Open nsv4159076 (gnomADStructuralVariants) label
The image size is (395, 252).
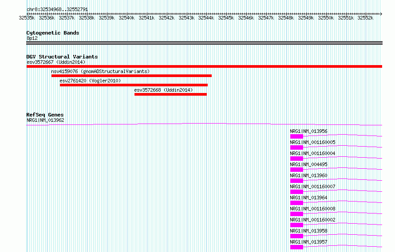coord(100,71)
